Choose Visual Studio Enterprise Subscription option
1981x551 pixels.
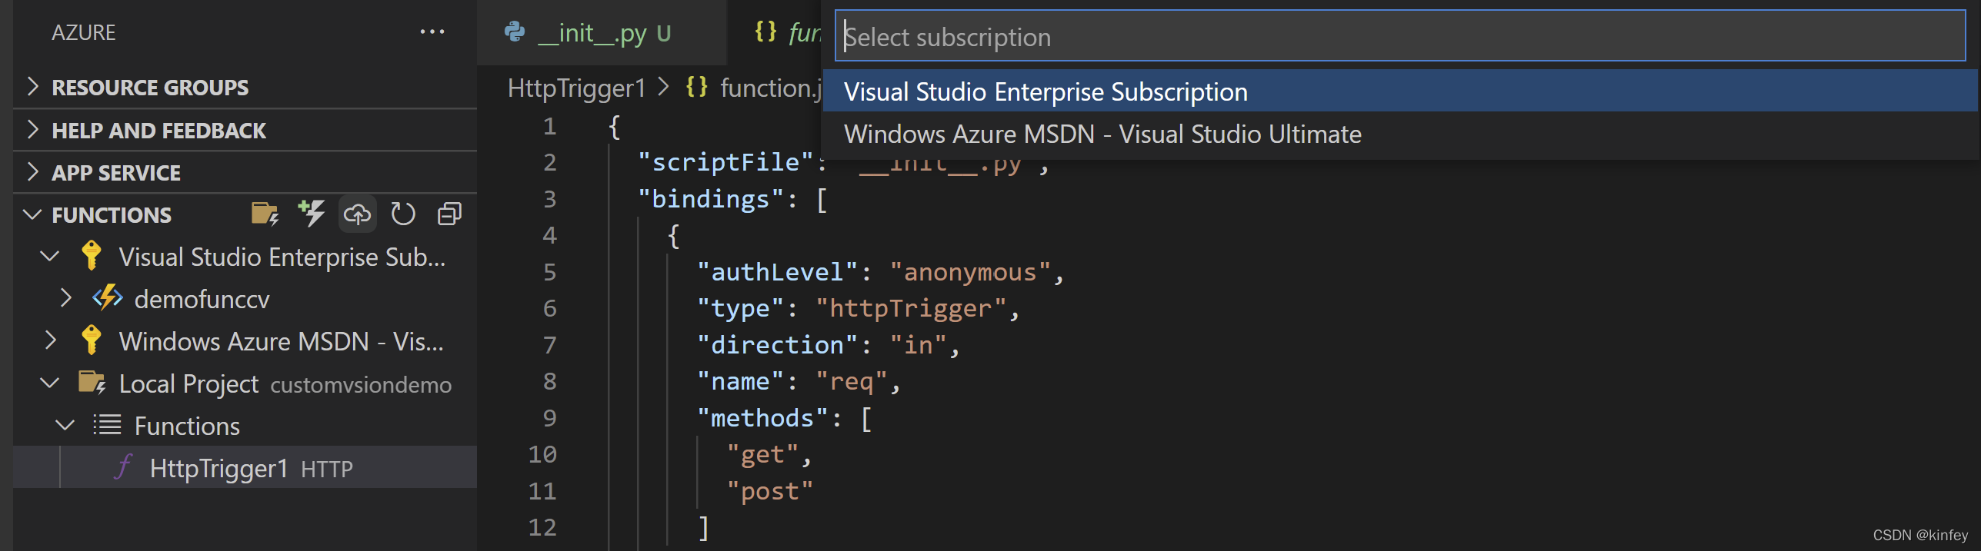(1399, 91)
